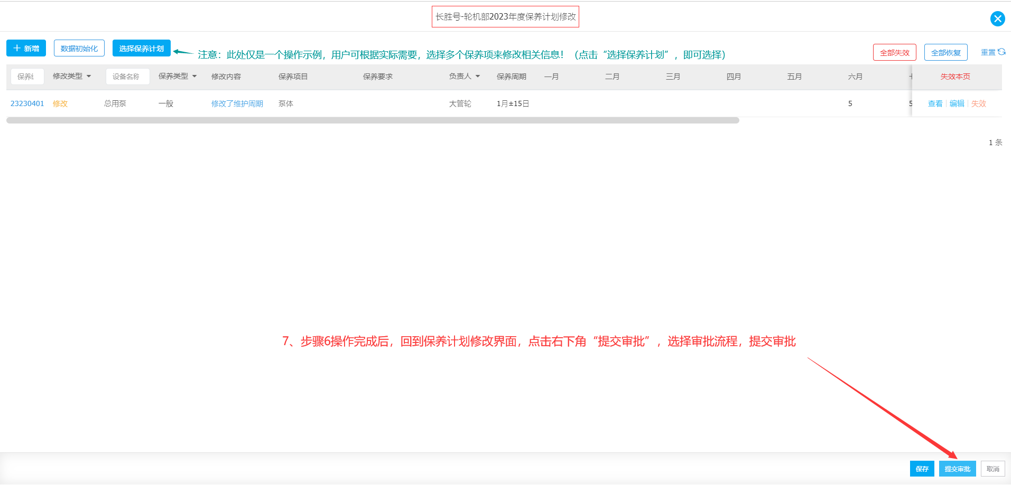This screenshot has width=1011, height=485.
Task: Click the 大管轮 responsible person cell
Action: coord(460,103)
